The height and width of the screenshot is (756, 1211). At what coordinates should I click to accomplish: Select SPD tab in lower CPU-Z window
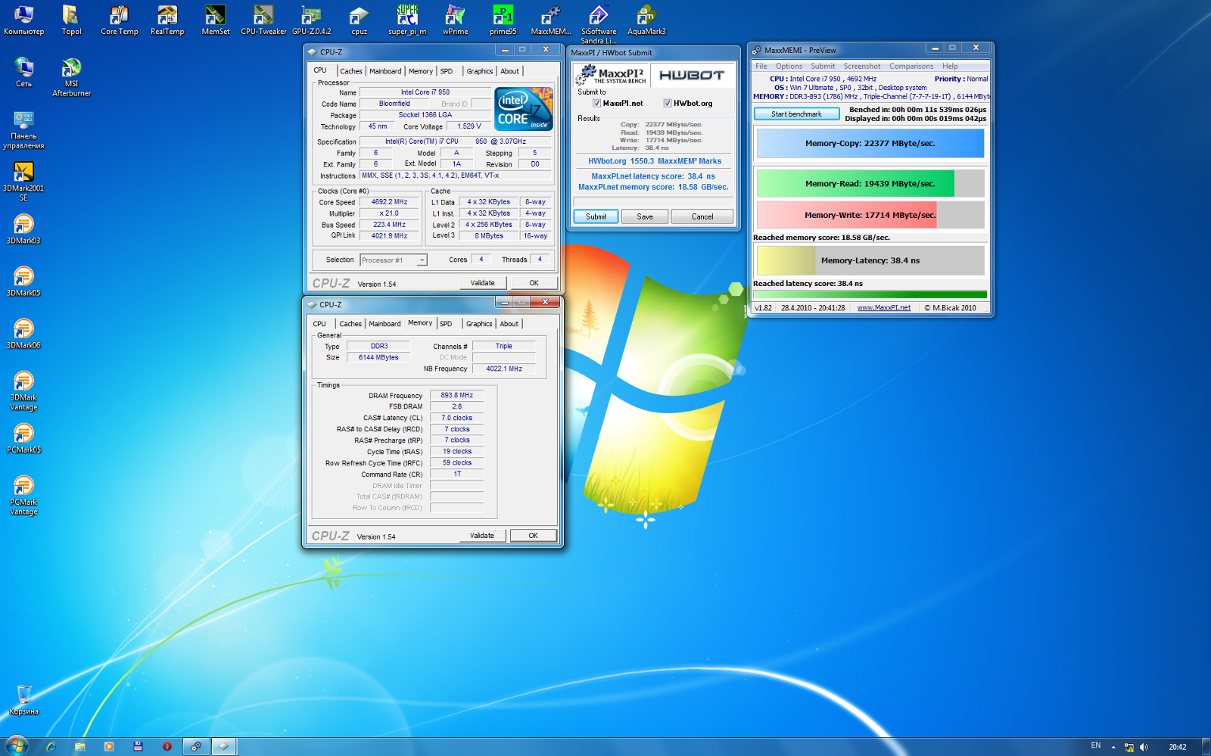[446, 324]
